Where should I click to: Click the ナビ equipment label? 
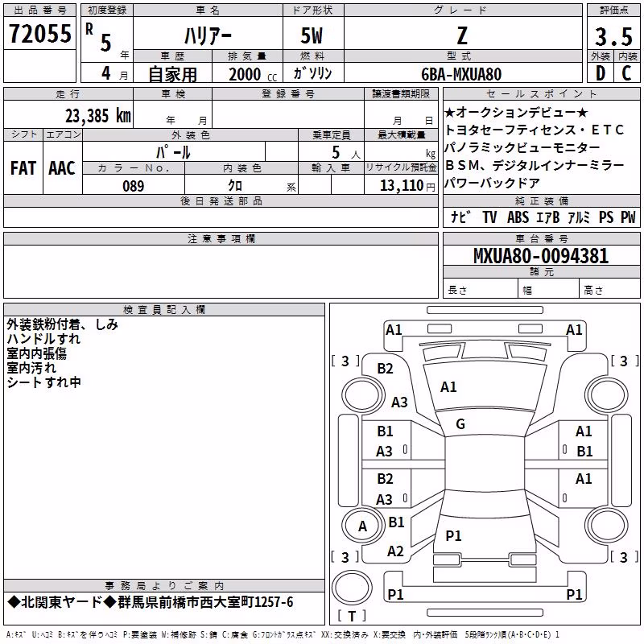[x=460, y=217]
